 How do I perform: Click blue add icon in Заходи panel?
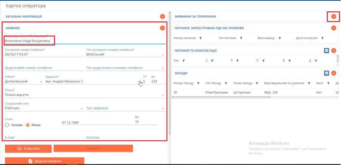click(x=326, y=73)
